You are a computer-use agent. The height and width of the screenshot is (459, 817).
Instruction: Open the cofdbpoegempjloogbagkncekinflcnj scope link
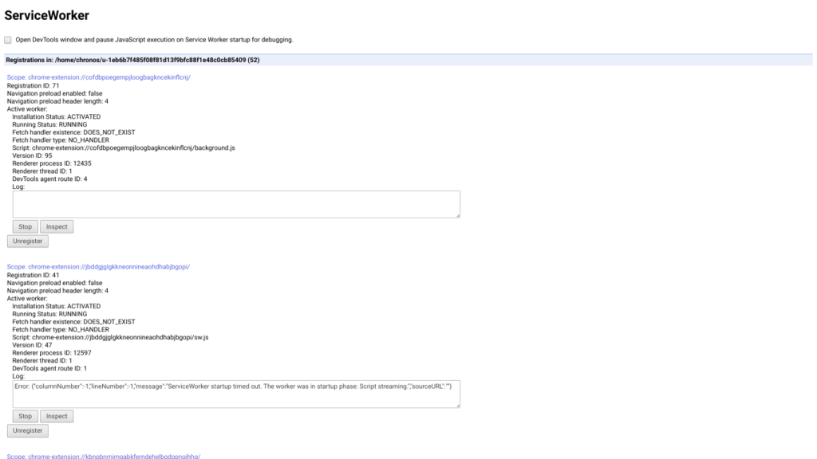click(98, 77)
